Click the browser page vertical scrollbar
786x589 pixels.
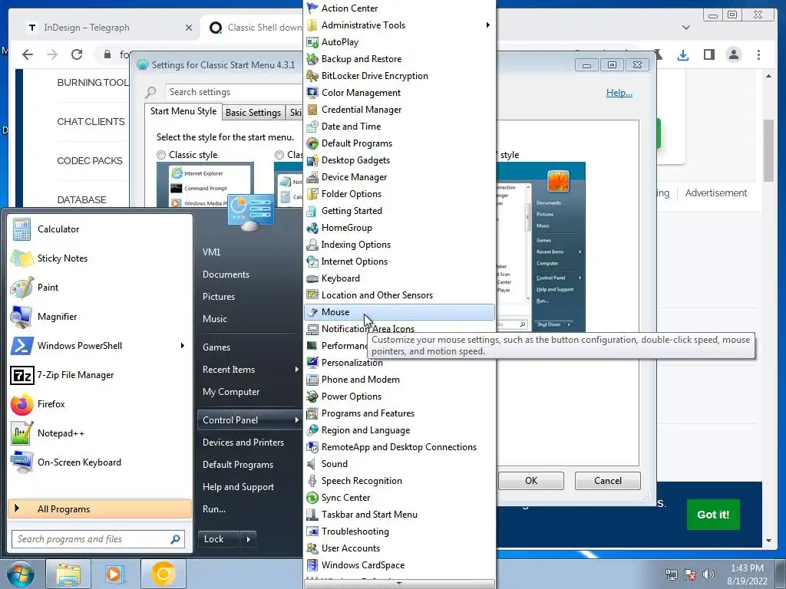[768, 150]
